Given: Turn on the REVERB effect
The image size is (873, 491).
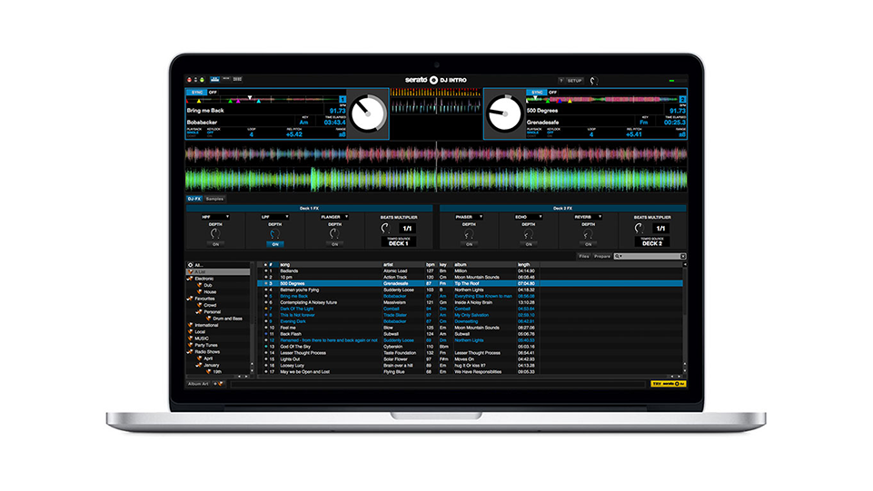Looking at the screenshot, I should click(588, 244).
